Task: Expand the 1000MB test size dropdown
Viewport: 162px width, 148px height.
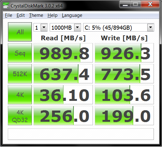Action: [x=77, y=27]
